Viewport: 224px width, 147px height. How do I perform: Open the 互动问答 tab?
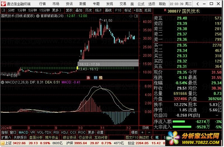(101, 138)
